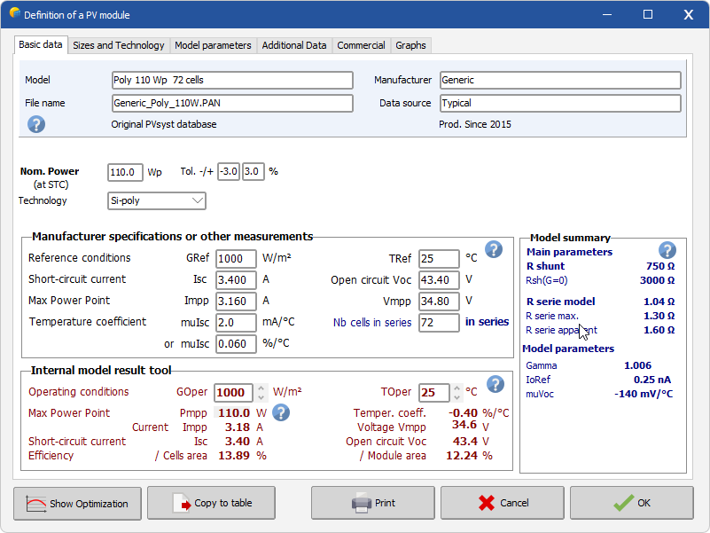This screenshot has width=710, height=533.
Task: Cancel the module definition dialog
Action: click(502, 503)
